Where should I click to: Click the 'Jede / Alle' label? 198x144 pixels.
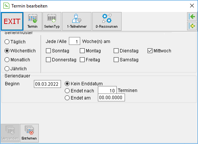click(56, 42)
